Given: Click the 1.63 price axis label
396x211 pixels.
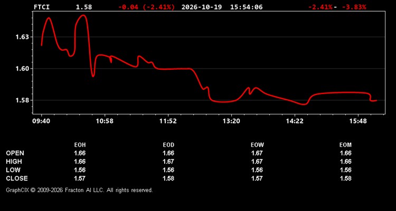Looking at the screenshot, I should (x=22, y=37).
